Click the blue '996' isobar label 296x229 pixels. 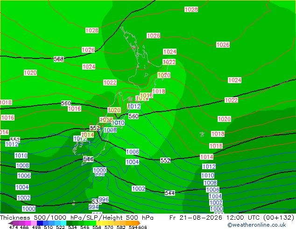click(x=104, y=200)
